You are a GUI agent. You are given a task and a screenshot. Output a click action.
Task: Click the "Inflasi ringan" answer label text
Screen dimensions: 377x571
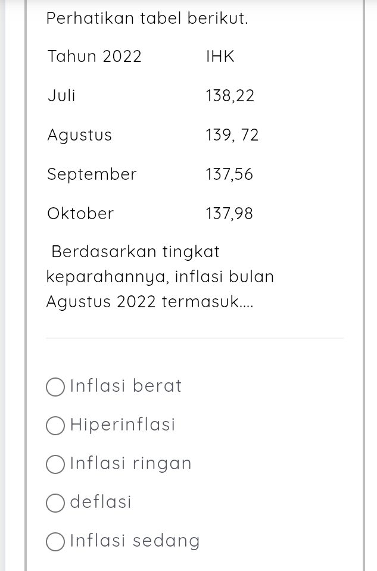(130, 464)
